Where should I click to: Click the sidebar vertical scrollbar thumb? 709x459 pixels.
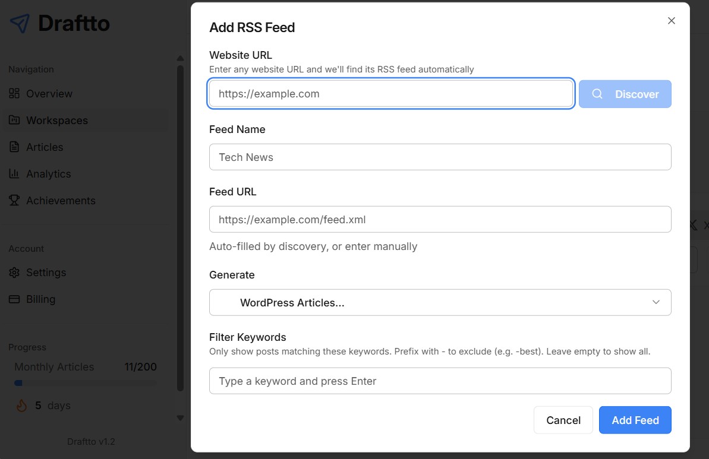[x=181, y=228]
